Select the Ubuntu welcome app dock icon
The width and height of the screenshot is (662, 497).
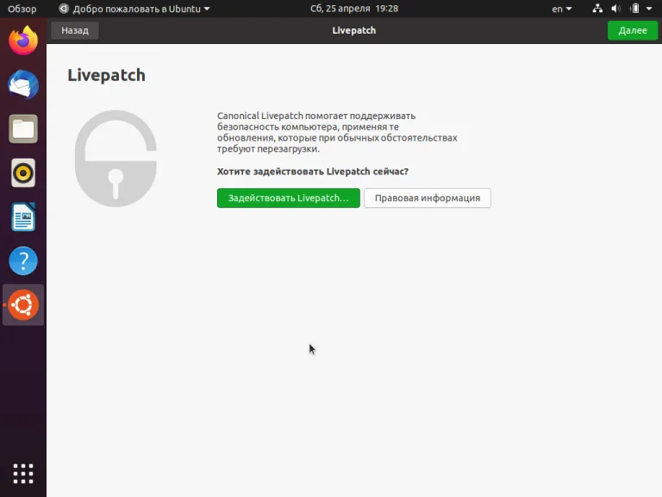23,305
